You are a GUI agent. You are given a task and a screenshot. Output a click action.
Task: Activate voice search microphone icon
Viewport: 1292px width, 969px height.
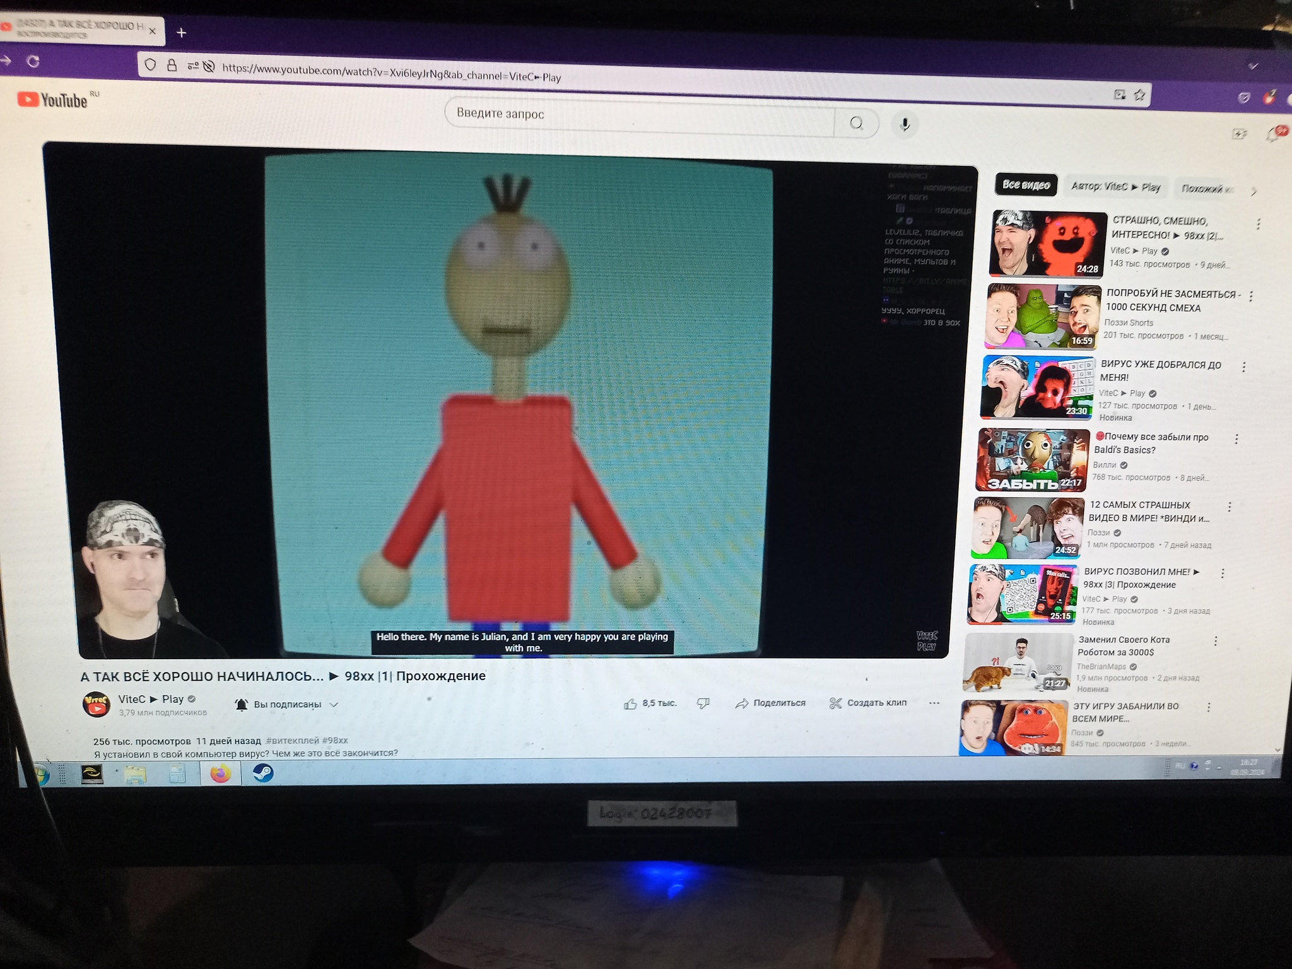click(905, 125)
